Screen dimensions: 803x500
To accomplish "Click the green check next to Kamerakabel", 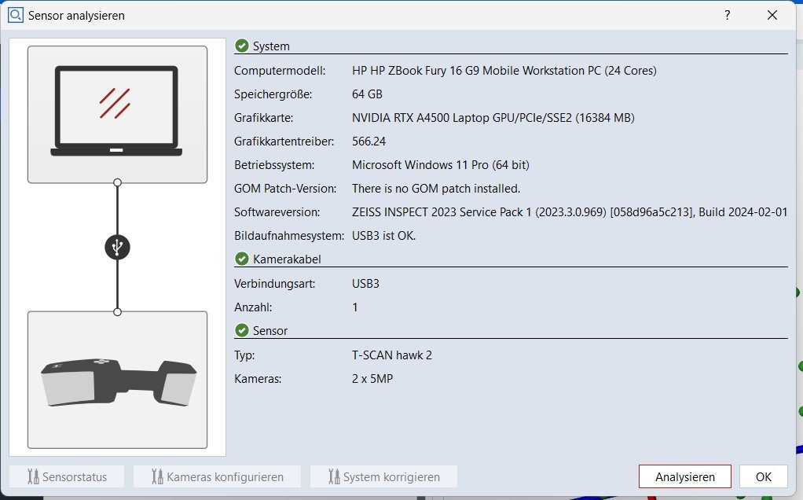I will pos(242,259).
